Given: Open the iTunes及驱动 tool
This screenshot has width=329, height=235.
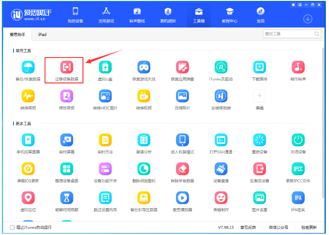Looking at the screenshot, I should tap(221, 71).
